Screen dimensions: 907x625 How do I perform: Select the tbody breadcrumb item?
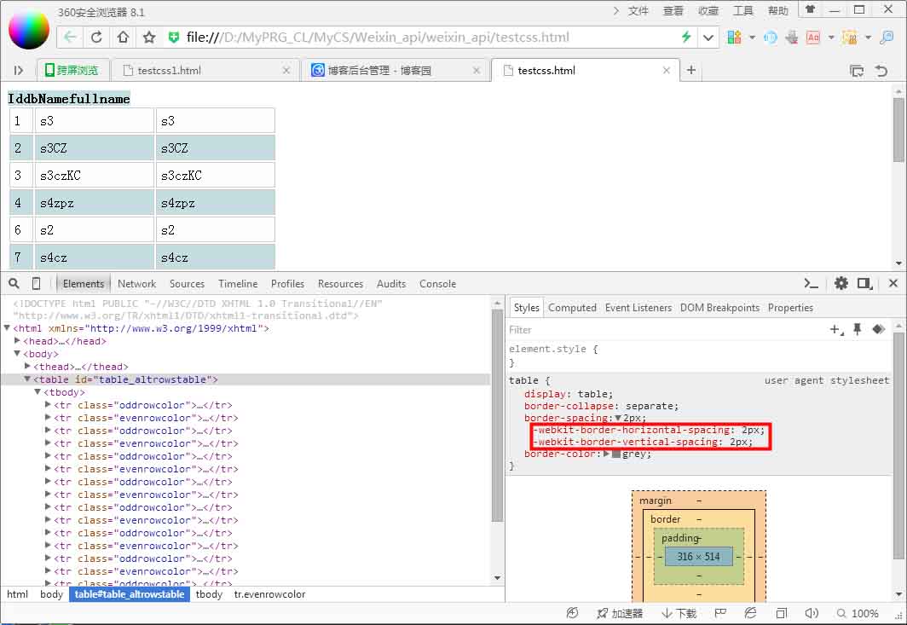[x=209, y=594]
